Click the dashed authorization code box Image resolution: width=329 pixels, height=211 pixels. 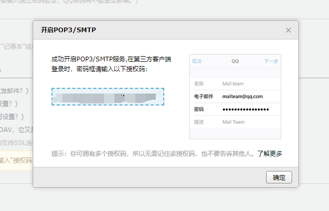[x=108, y=97]
